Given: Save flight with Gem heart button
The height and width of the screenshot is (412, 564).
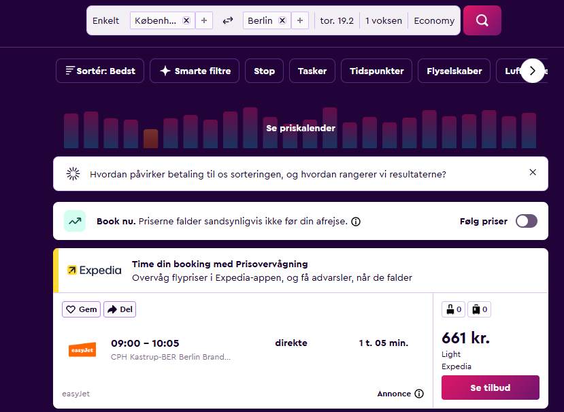Looking at the screenshot, I should click(x=81, y=309).
